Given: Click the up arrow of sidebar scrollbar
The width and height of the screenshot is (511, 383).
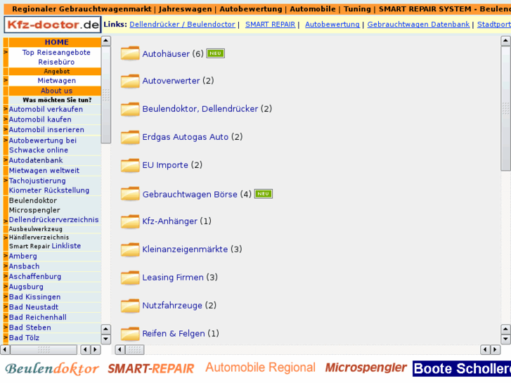Looking at the screenshot, I should click(106, 41).
